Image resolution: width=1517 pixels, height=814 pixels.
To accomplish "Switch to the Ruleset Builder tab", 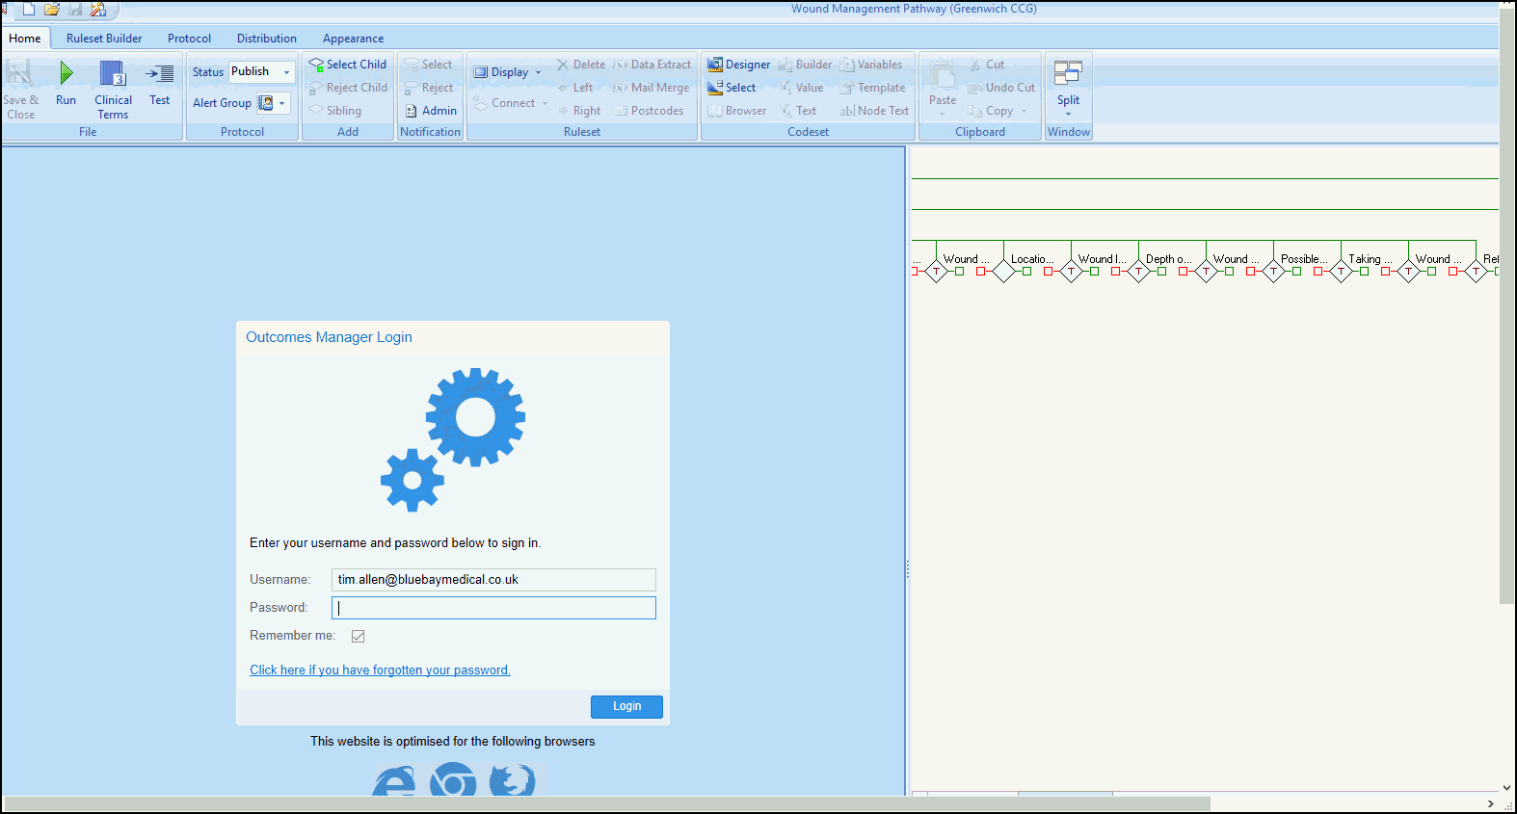I will [104, 39].
